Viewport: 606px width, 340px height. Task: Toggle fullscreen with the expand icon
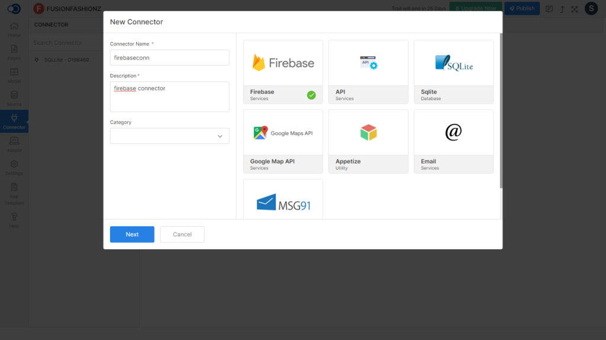(575, 9)
